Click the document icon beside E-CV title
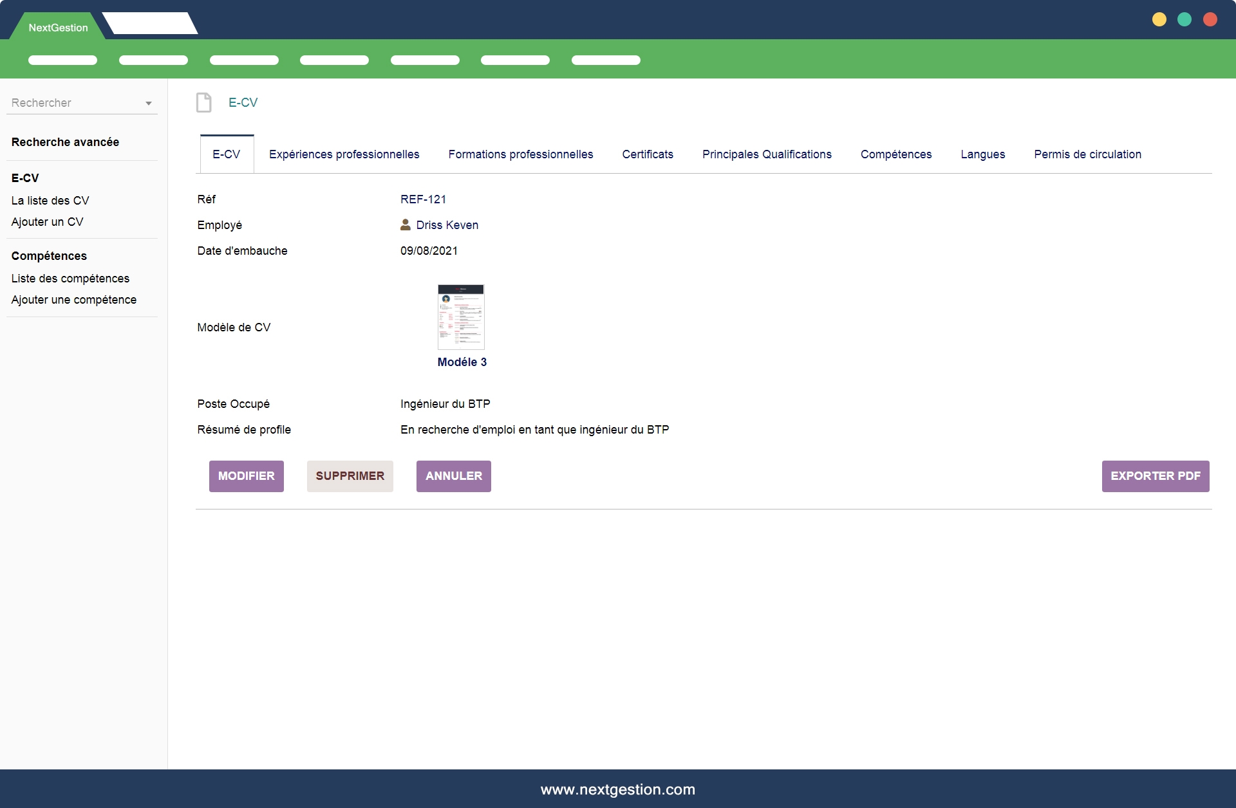 click(x=203, y=103)
